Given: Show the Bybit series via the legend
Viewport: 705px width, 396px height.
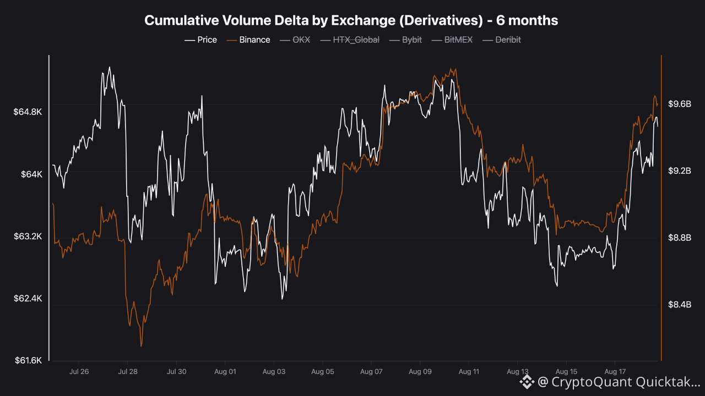Looking at the screenshot, I should tap(405, 40).
